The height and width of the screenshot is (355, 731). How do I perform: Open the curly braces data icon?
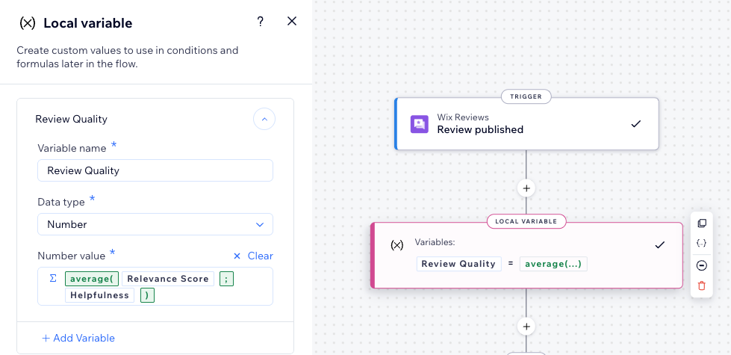pyautogui.click(x=701, y=244)
